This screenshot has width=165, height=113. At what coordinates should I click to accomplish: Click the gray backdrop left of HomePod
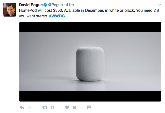click(x=47, y=61)
